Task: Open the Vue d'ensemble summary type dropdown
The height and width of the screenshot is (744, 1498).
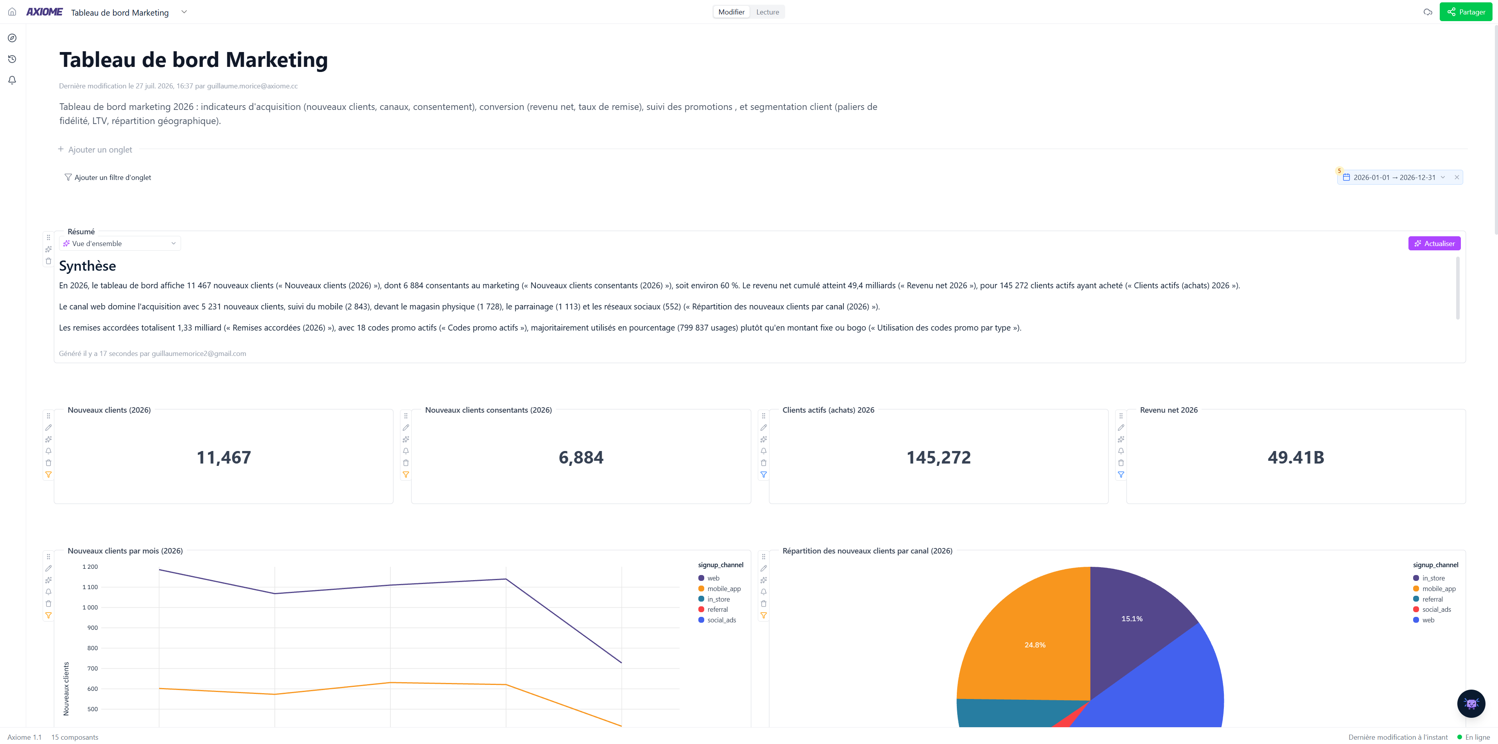Action: pyautogui.click(x=120, y=243)
